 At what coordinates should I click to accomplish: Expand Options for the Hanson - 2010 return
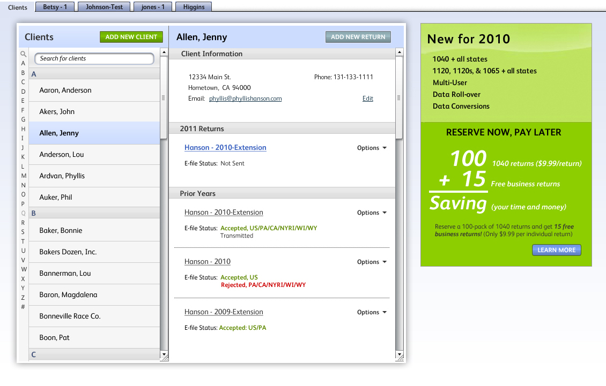click(372, 262)
